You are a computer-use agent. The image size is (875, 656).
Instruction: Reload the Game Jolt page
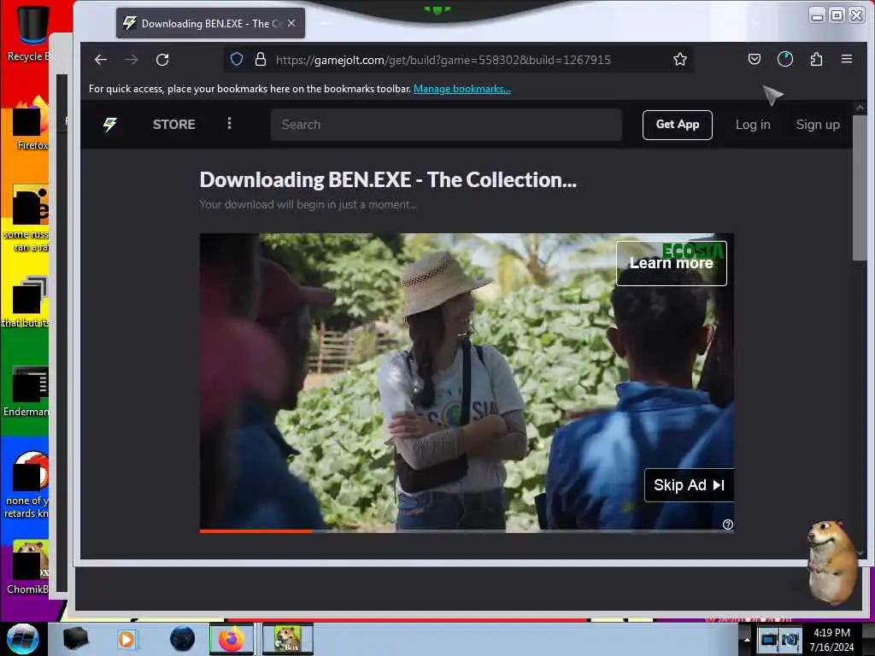pyautogui.click(x=162, y=60)
